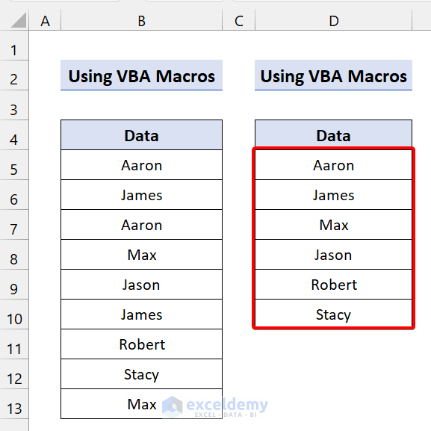Select the Data header in column B
Screen dimensions: 431x431
141,135
